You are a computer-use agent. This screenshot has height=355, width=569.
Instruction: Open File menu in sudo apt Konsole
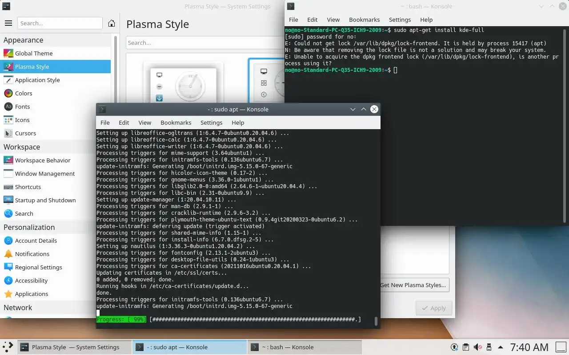pos(105,122)
